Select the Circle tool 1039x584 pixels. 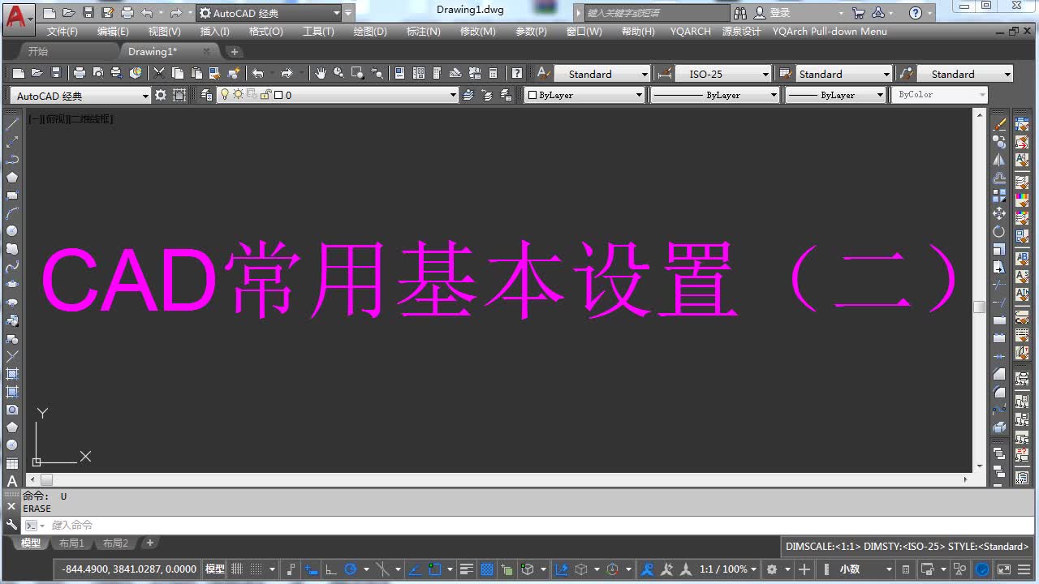11,231
